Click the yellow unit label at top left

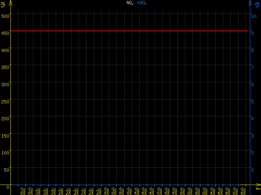point(3,4)
